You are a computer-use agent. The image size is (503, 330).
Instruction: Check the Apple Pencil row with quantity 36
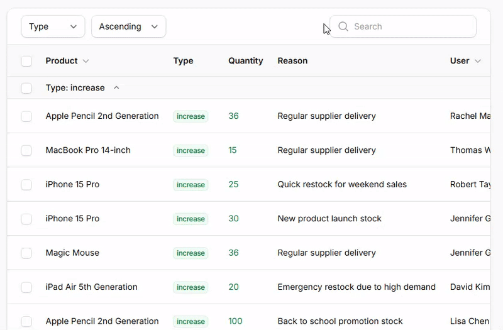point(26,116)
